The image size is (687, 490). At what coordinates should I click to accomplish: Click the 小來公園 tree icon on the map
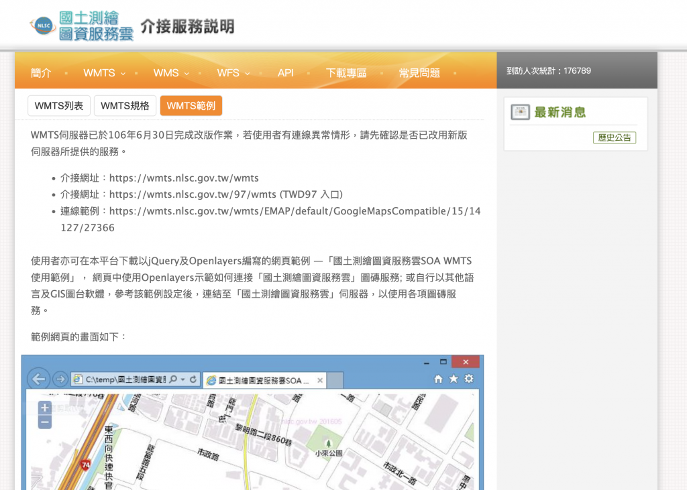(x=328, y=444)
